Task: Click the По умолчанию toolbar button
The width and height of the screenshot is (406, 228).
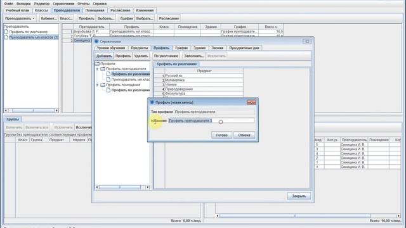Action: click(x=166, y=56)
